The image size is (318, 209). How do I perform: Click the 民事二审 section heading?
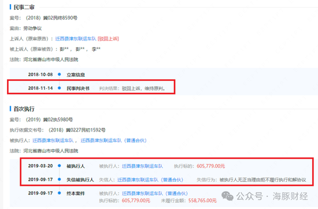[x=24, y=8]
